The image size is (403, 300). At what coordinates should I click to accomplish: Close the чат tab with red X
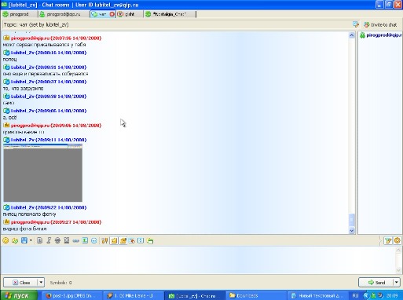click(112, 14)
